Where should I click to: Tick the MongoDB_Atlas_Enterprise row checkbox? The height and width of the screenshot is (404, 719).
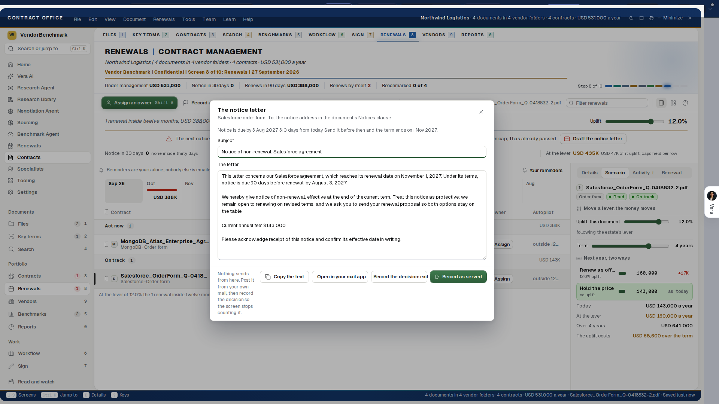click(x=107, y=244)
